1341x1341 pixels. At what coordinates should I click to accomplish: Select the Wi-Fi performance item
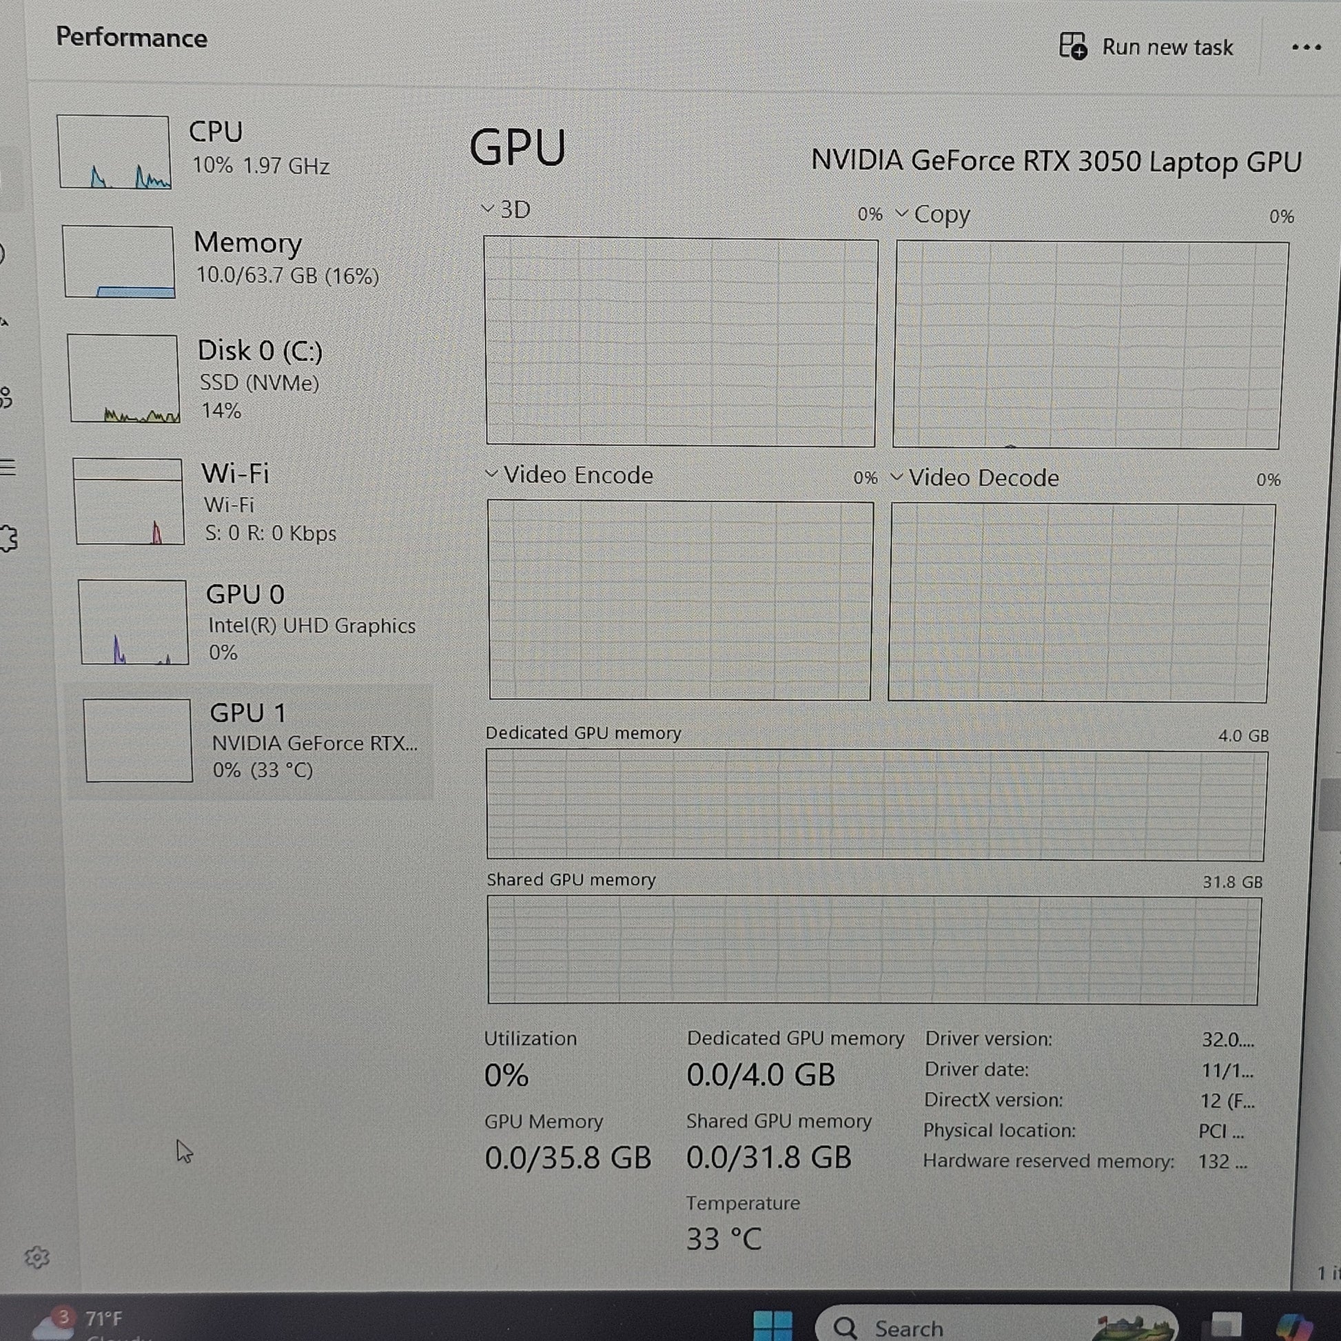click(x=252, y=501)
